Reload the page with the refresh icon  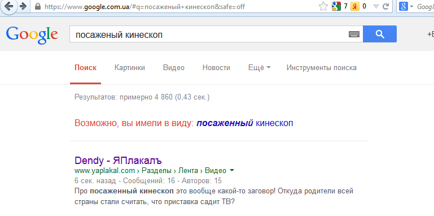point(385,6)
